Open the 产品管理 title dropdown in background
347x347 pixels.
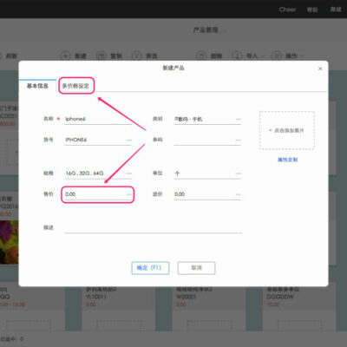pyautogui.click(x=209, y=30)
